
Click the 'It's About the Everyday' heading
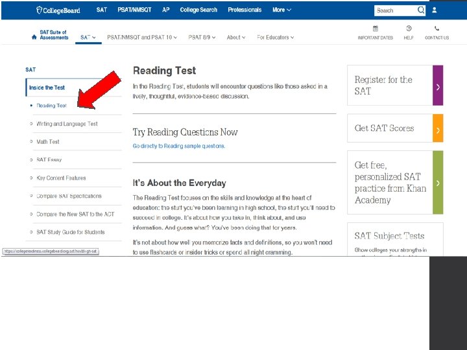(x=179, y=183)
